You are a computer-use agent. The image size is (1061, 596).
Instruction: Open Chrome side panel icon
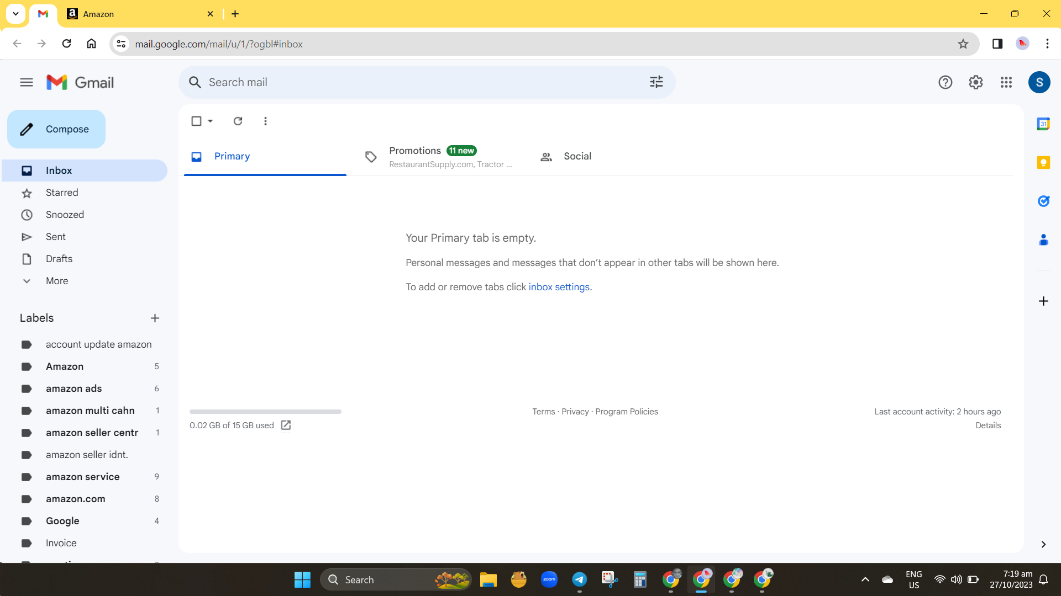point(997,44)
